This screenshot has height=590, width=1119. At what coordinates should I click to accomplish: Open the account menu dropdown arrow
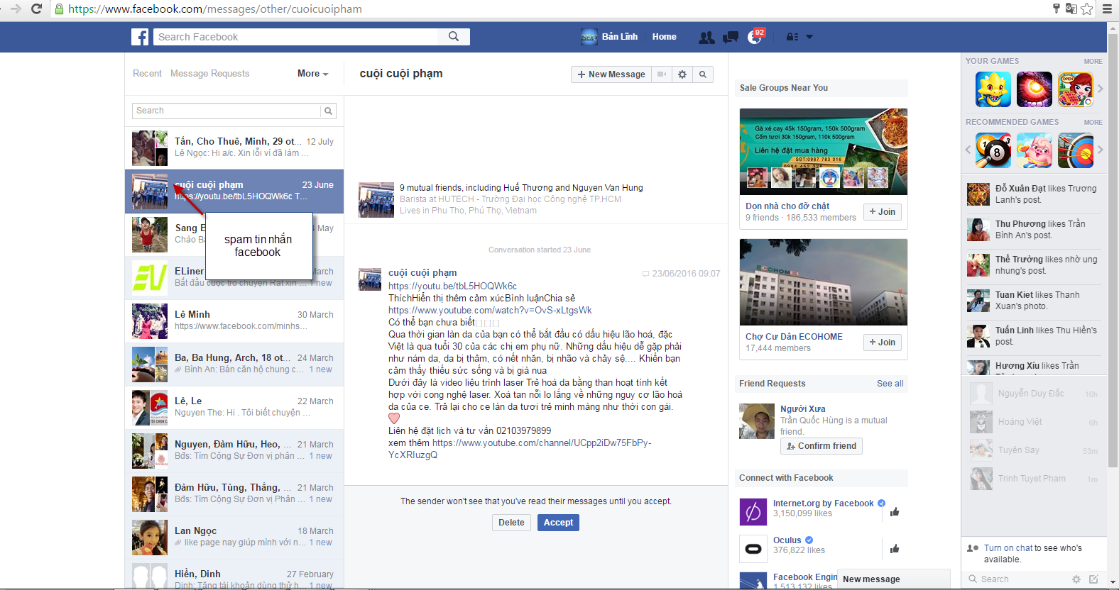click(x=809, y=37)
